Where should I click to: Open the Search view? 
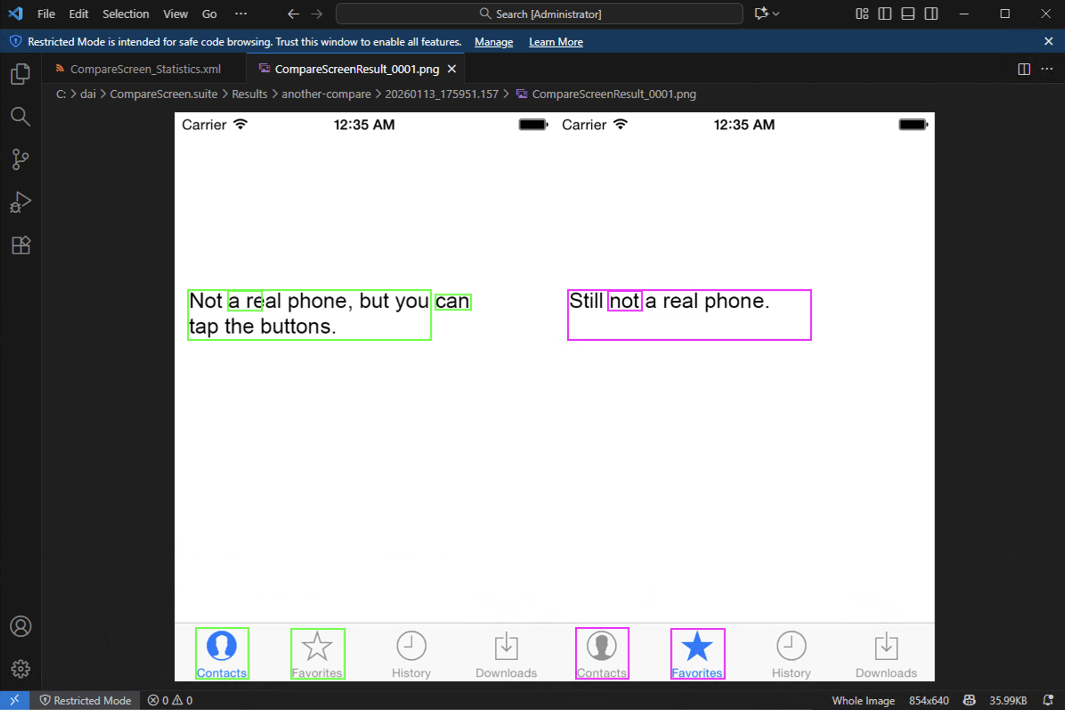click(x=20, y=117)
